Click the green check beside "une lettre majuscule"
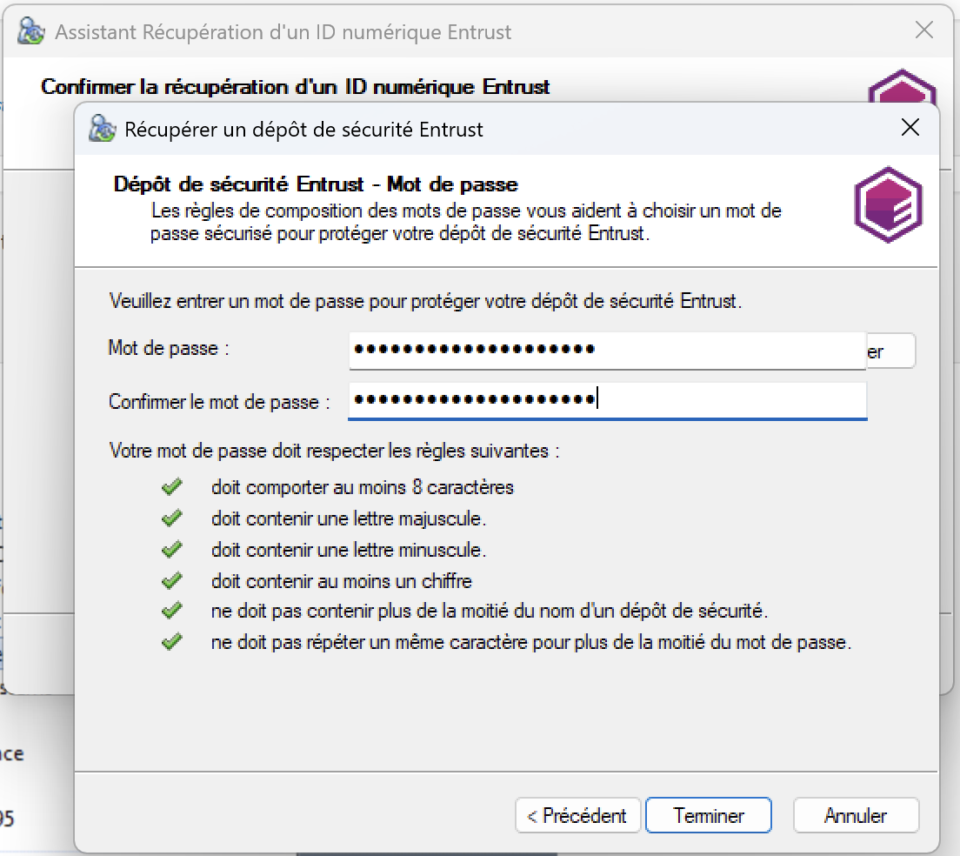This screenshot has height=856, width=960. pyautogui.click(x=172, y=518)
